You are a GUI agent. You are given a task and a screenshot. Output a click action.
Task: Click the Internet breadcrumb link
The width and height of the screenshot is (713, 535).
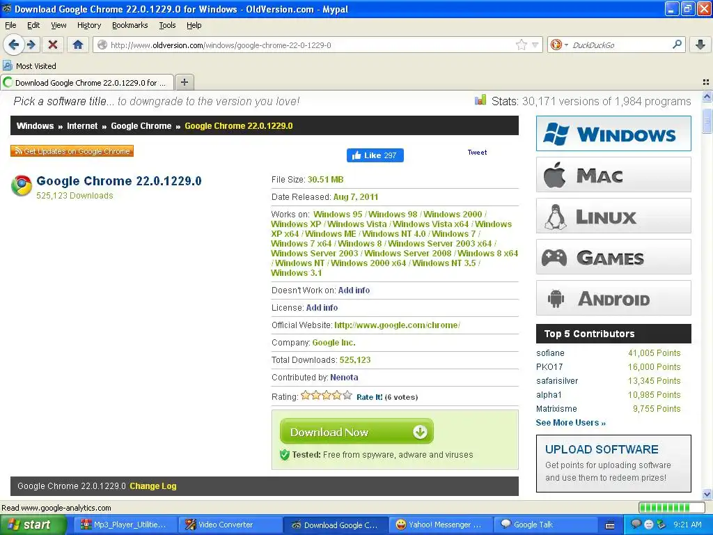pos(82,125)
